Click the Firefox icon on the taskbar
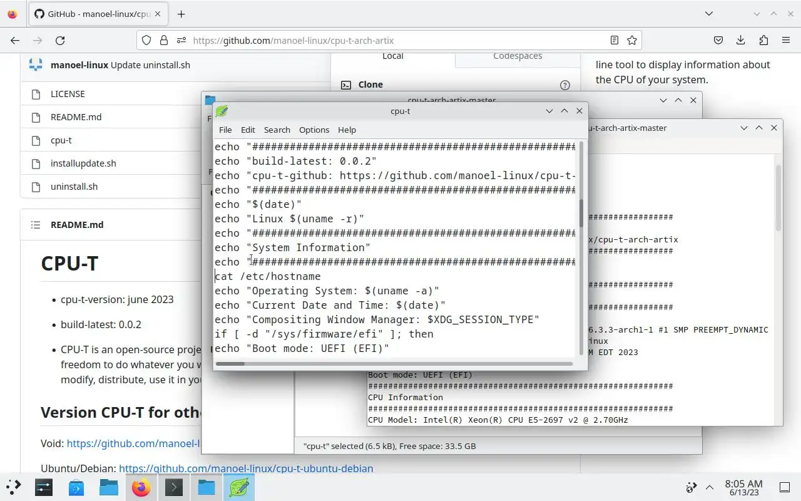This screenshot has height=501, width=801. click(x=141, y=487)
